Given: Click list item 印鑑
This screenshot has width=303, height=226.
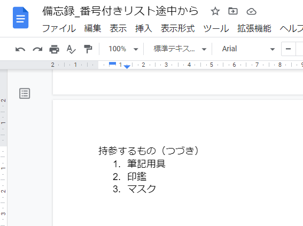Looking at the screenshot, I should (137, 176).
